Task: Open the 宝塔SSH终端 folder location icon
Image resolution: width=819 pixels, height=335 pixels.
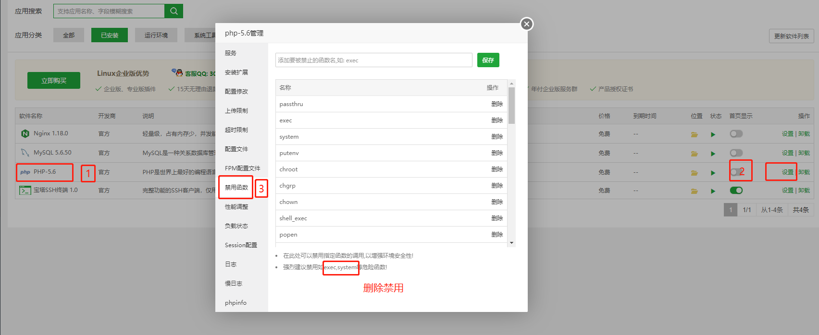Action: pos(694,191)
